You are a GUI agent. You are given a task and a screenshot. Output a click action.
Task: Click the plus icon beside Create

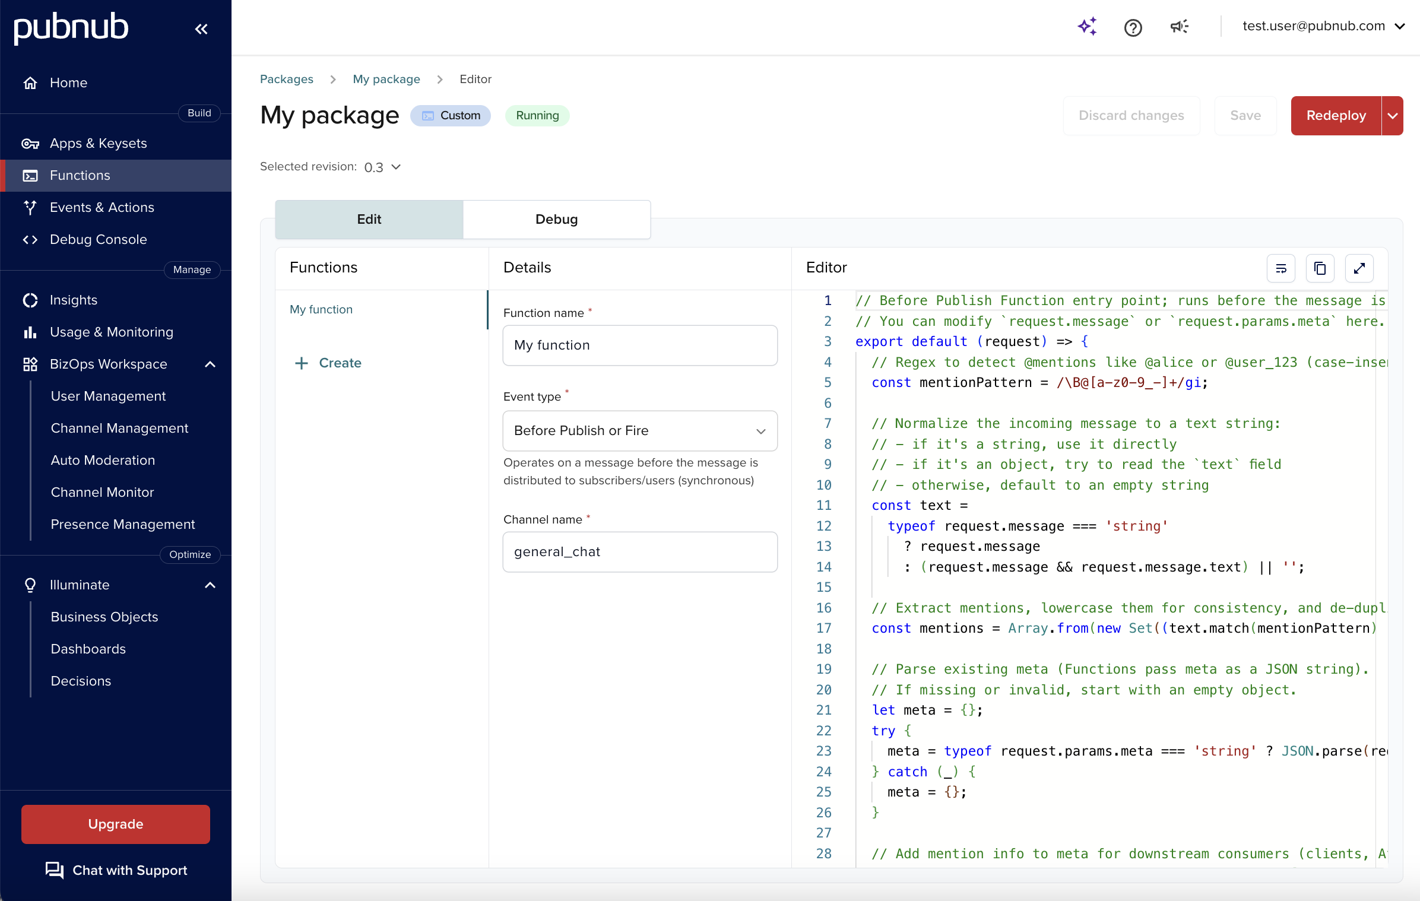302,363
